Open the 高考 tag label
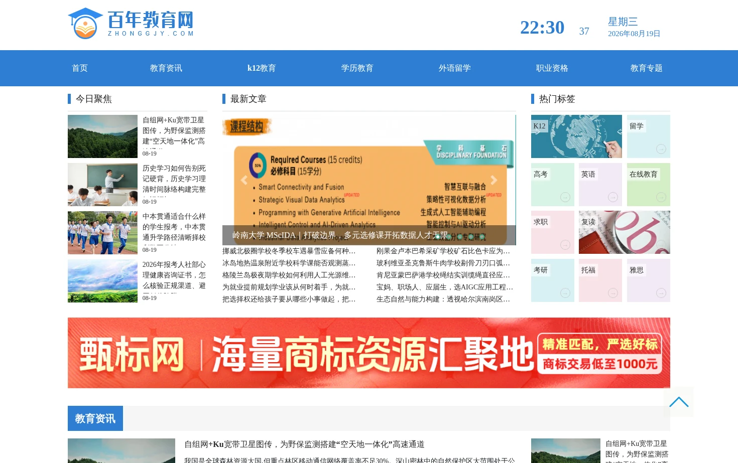The image size is (738, 463). coord(541,175)
